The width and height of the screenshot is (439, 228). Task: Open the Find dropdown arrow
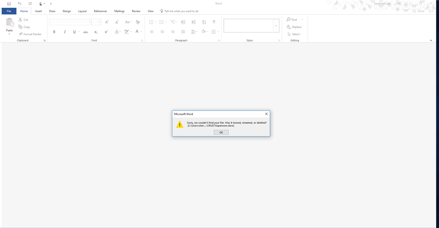[302, 20]
